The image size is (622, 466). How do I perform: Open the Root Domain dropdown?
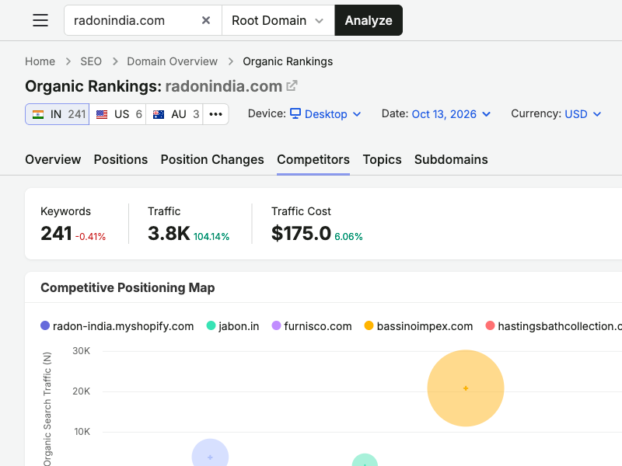[x=278, y=20]
